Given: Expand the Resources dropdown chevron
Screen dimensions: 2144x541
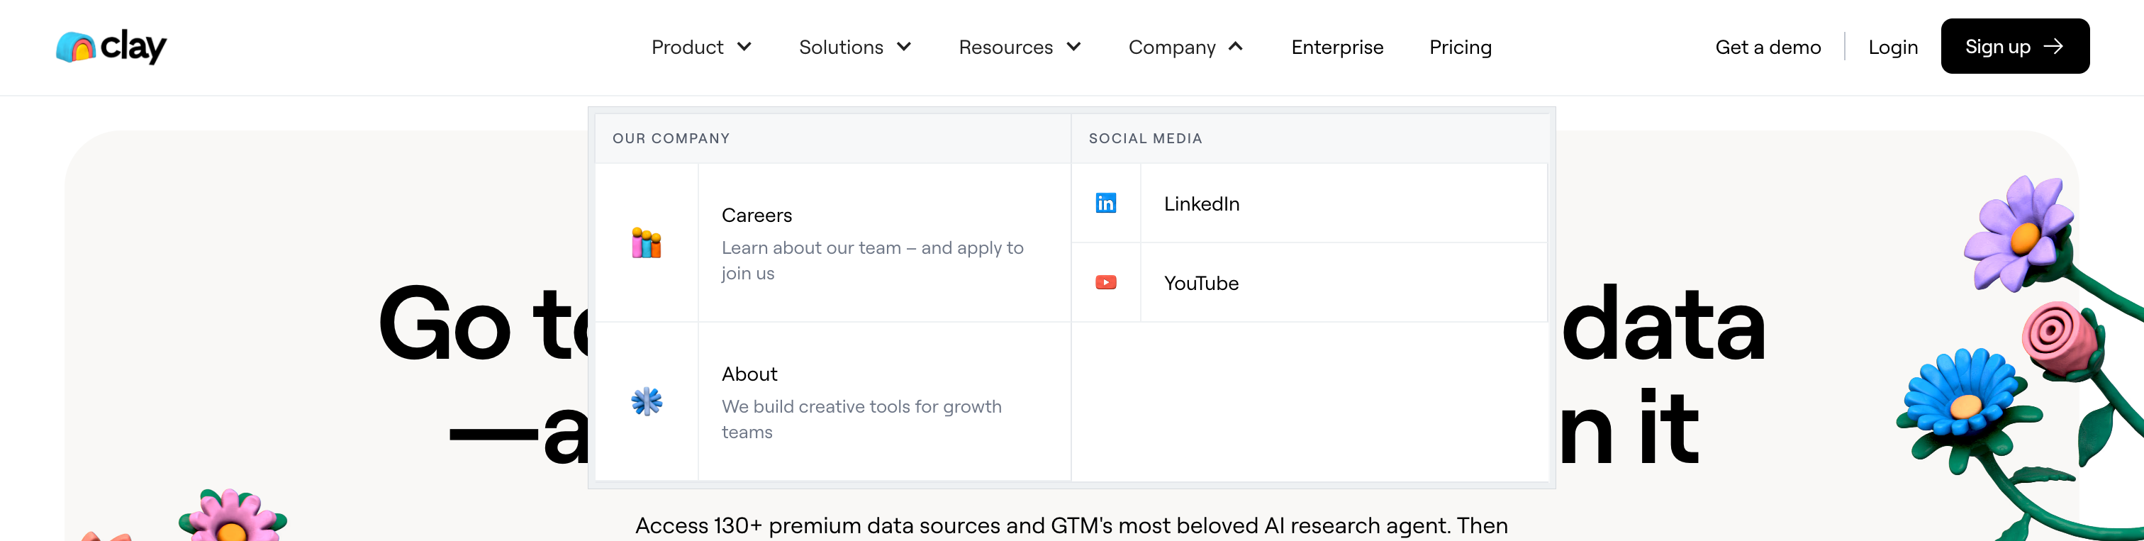Looking at the screenshot, I should pyautogui.click(x=1073, y=47).
